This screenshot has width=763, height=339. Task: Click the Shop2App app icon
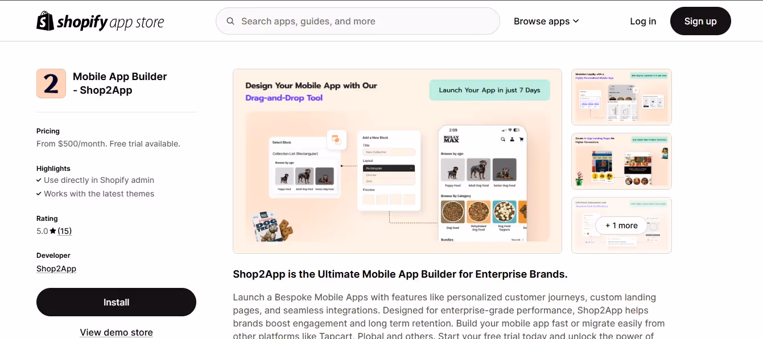coord(51,83)
